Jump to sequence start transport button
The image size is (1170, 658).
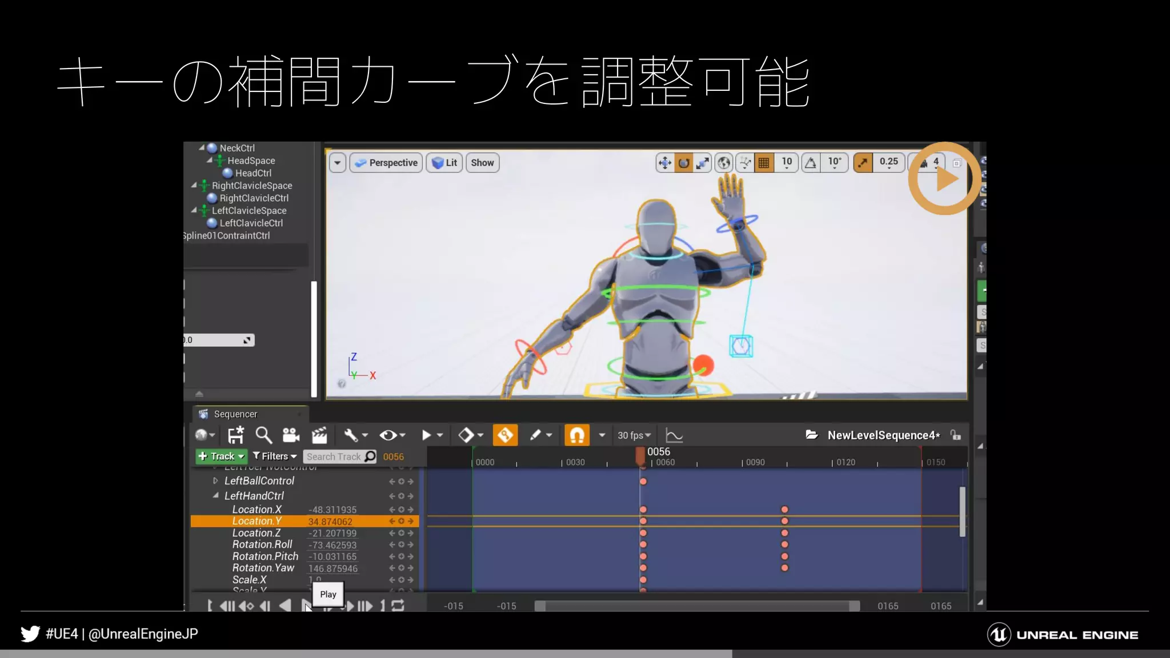click(x=226, y=605)
